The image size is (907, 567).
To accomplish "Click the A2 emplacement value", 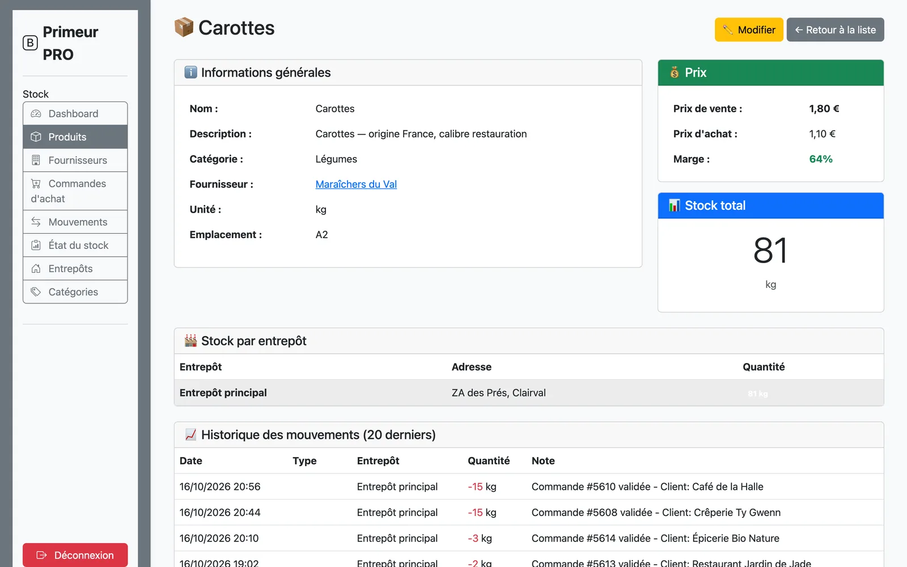I will (x=322, y=235).
